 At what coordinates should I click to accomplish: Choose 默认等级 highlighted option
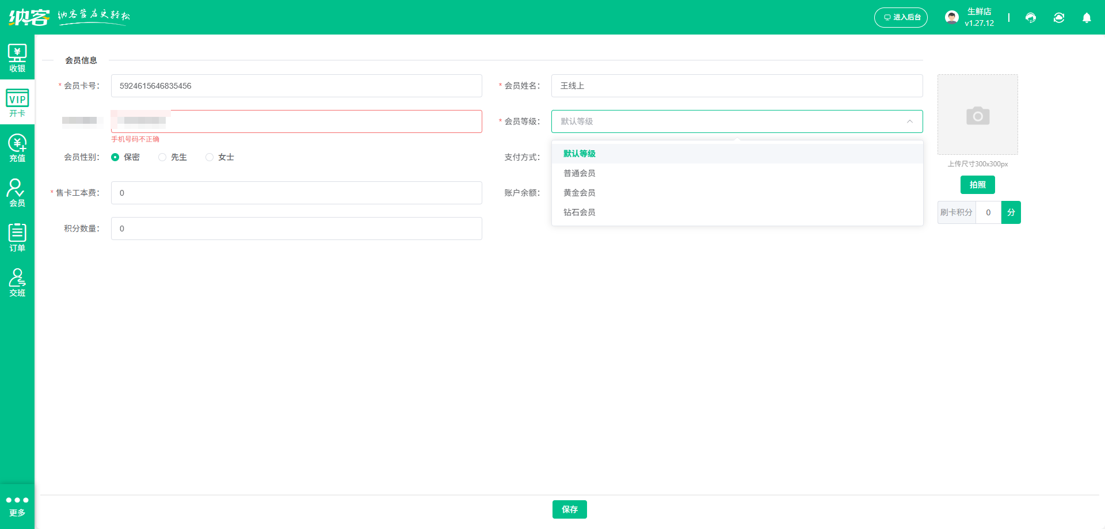[580, 154]
